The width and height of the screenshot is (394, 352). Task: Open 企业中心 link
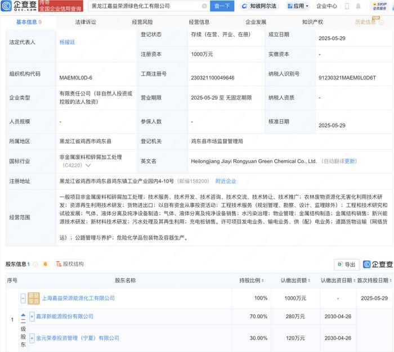click(x=326, y=6)
